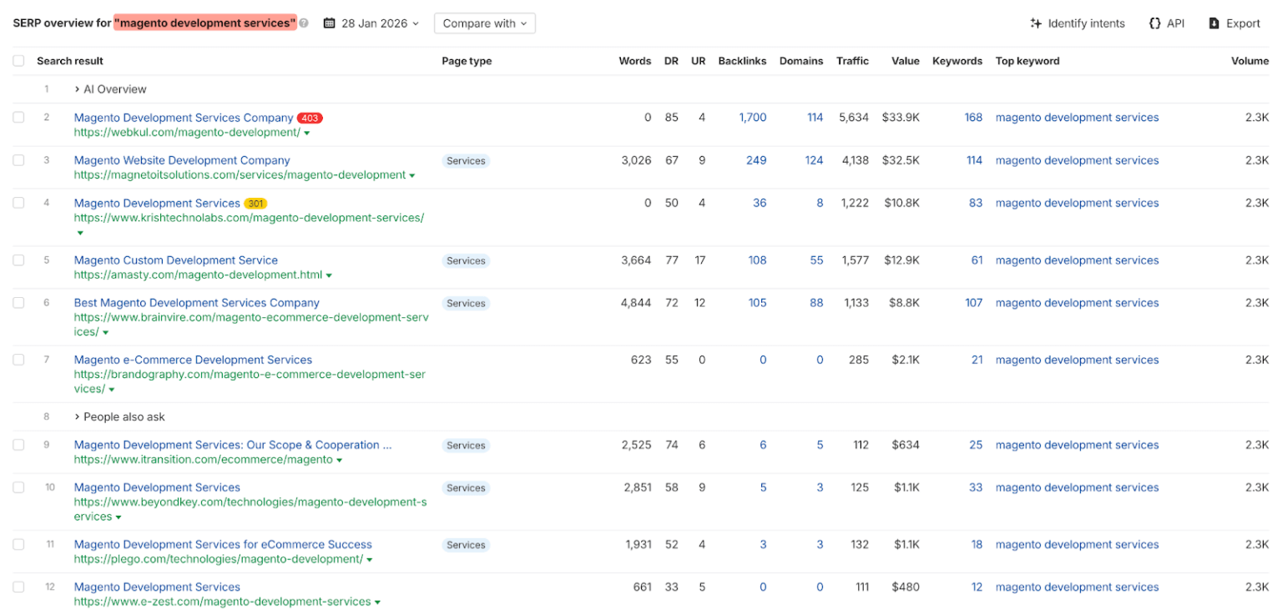
Task: Click the Search result column header
Action: pos(70,61)
